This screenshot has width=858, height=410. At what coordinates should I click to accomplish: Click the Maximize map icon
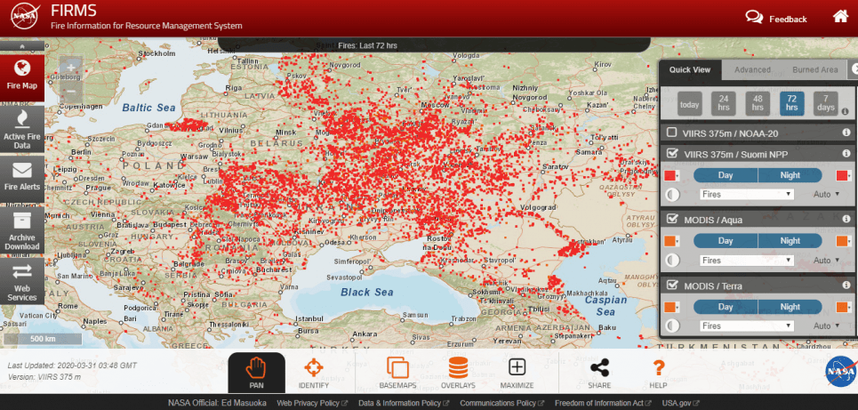(x=517, y=372)
